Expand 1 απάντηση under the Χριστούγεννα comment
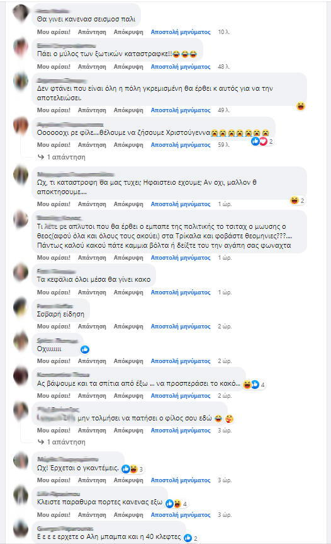The image size is (331, 544). (x=62, y=157)
